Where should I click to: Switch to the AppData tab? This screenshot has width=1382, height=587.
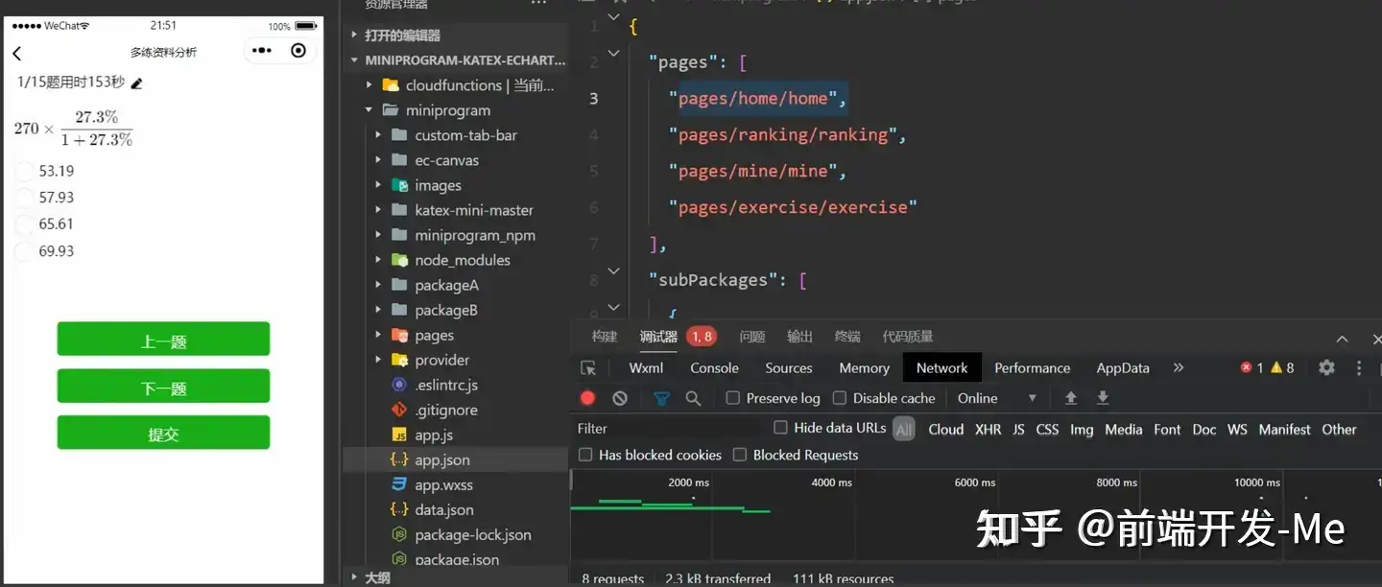1123,367
